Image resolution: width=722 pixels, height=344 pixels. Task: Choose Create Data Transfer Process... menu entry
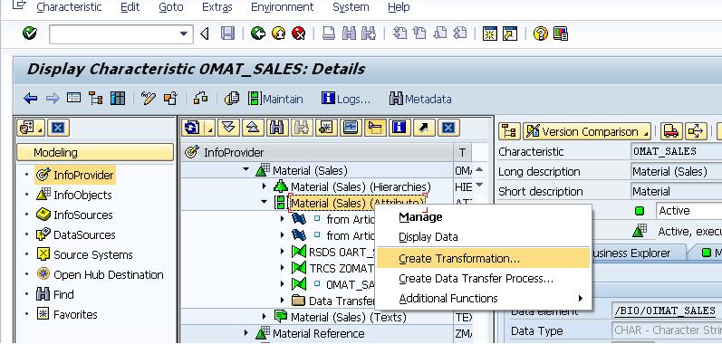pos(476,279)
